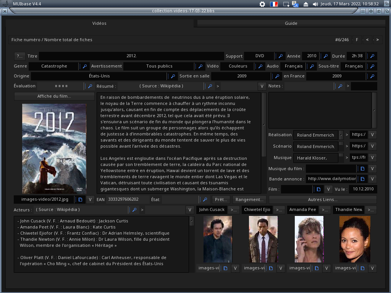Image resolution: width=391 pixels, height=293 pixels.
Task: Click the V button beside images-video/2012.jpg
Action: click(90, 200)
